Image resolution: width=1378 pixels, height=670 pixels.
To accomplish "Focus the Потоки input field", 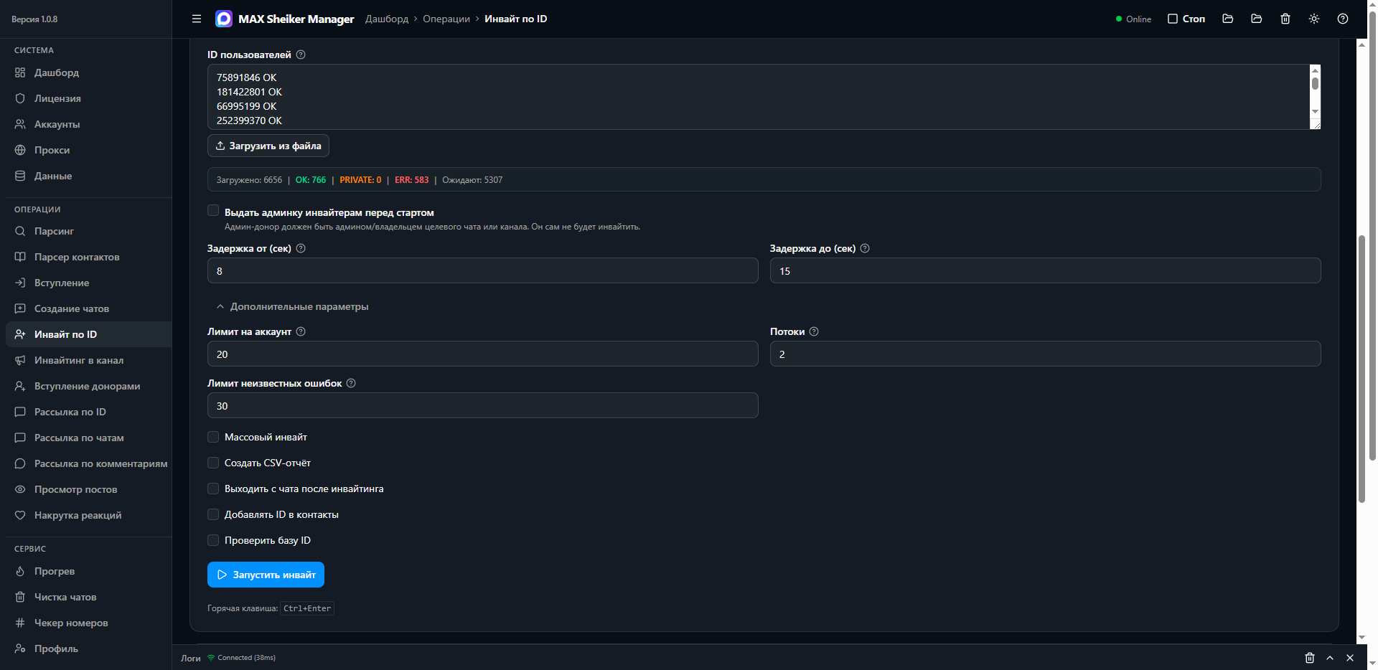I will pos(1046,354).
